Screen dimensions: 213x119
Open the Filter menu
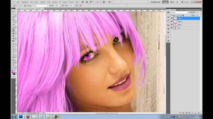pos(49,2)
